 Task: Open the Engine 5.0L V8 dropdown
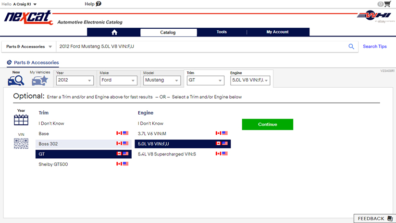250,81
